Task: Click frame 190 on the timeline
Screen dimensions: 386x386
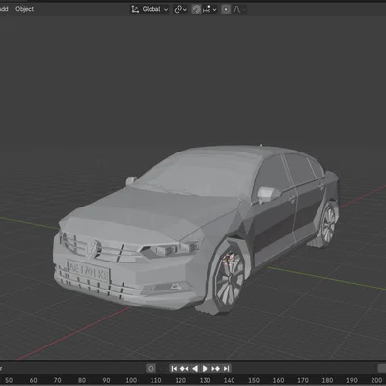Action: pyautogui.click(x=352, y=380)
